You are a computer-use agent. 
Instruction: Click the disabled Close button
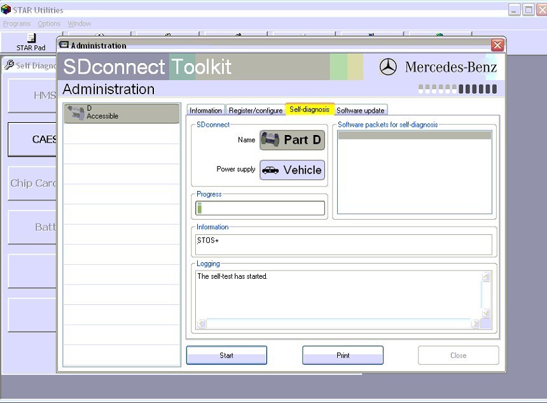coord(458,355)
